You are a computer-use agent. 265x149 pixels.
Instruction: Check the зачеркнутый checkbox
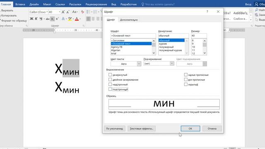110,74
